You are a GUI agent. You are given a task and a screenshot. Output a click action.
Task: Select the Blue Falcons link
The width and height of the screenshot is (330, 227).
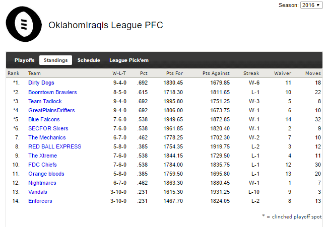click(x=44, y=119)
